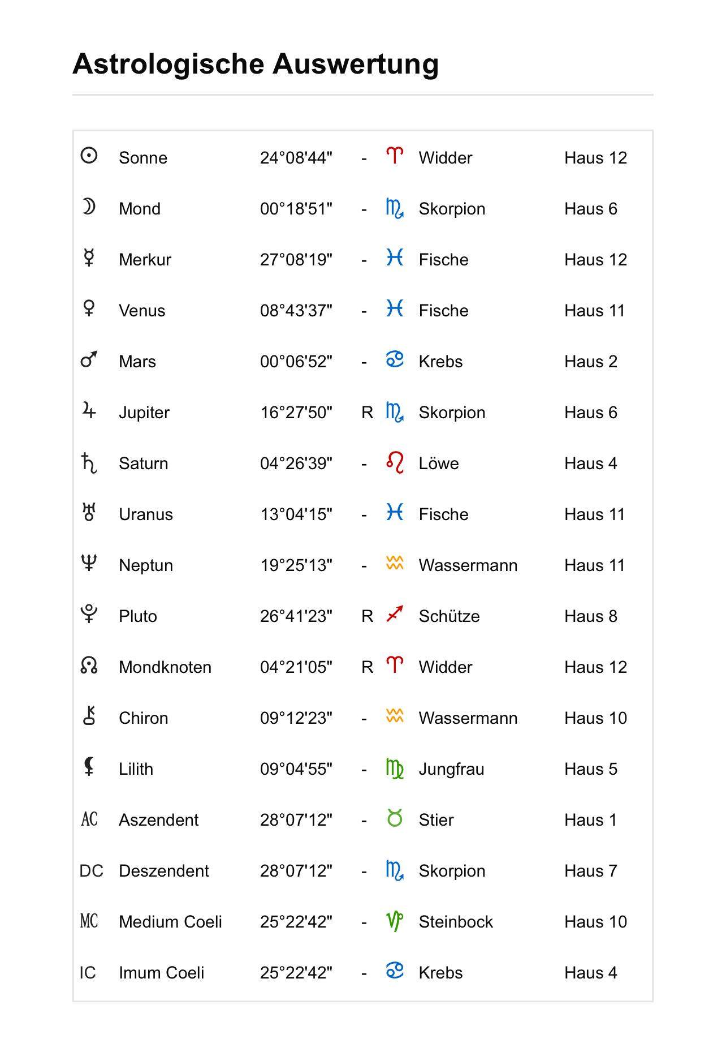This screenshot has height=1043, width=726.
Task: Click the Saturn glyph icon
Action: point(89,462)
